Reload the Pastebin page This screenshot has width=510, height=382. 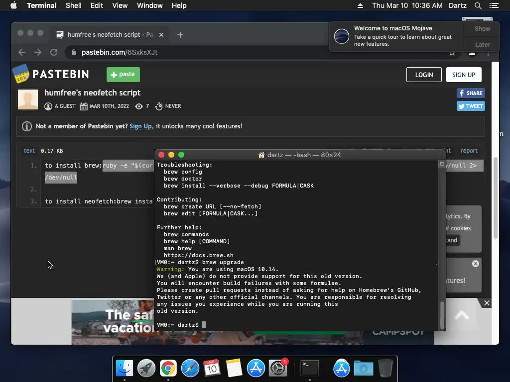(54, 52)
